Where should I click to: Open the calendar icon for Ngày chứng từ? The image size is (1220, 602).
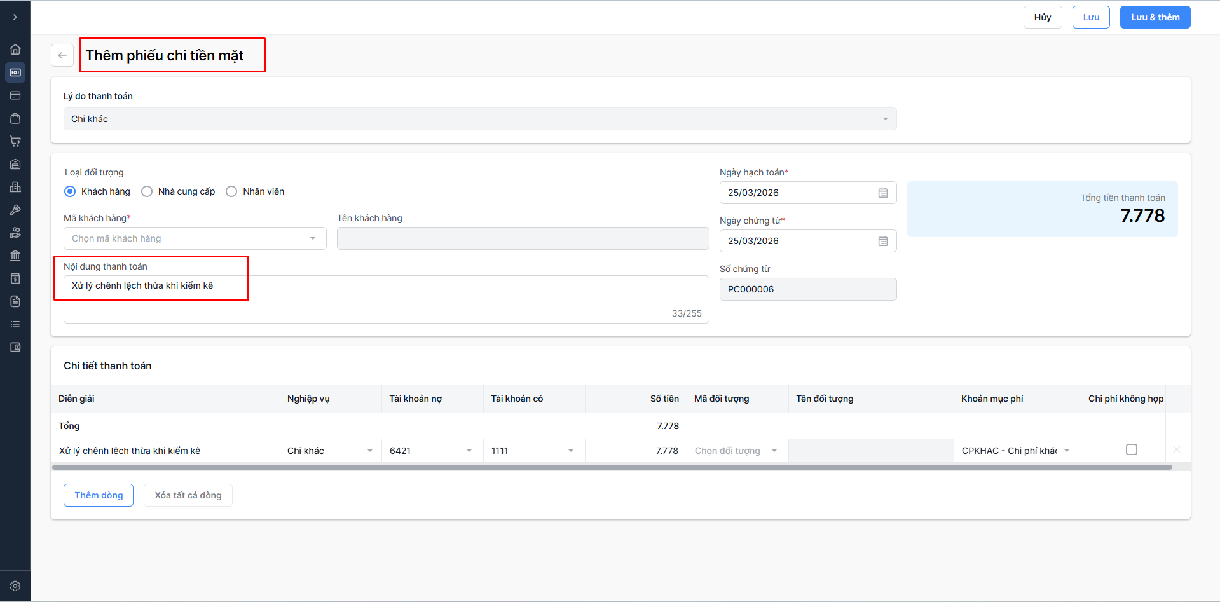coord(883,241)
